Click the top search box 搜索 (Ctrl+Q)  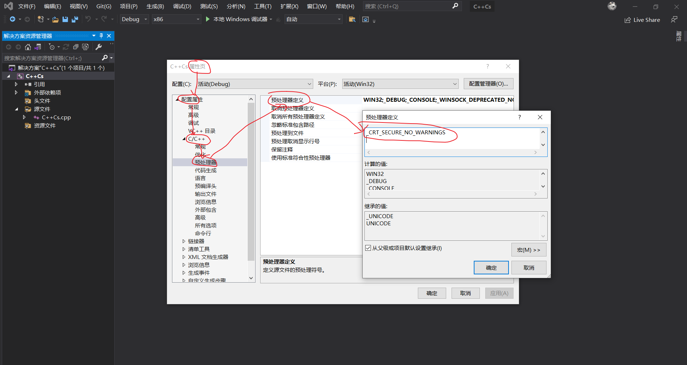pyautogui.click(x=411, y=6)
